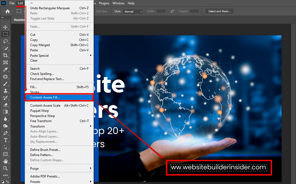Activate the Zoom tool
Image resolution: width=296 pixels, height=184 pixels.
(6, 169)
